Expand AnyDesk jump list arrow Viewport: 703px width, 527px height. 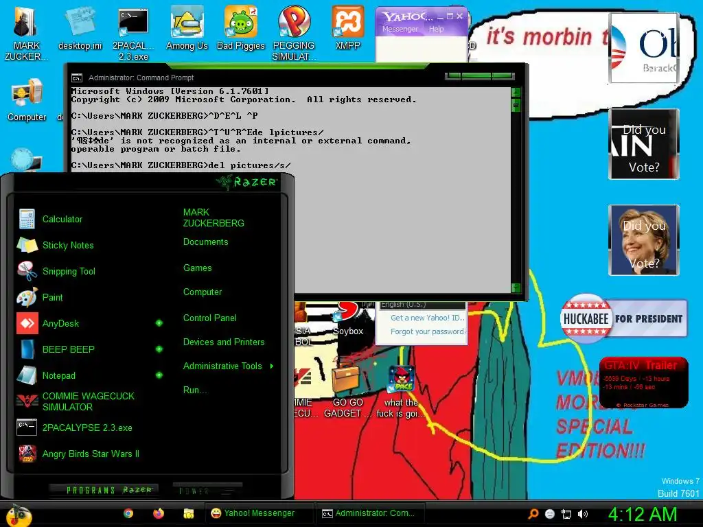(x=159, y=323)
